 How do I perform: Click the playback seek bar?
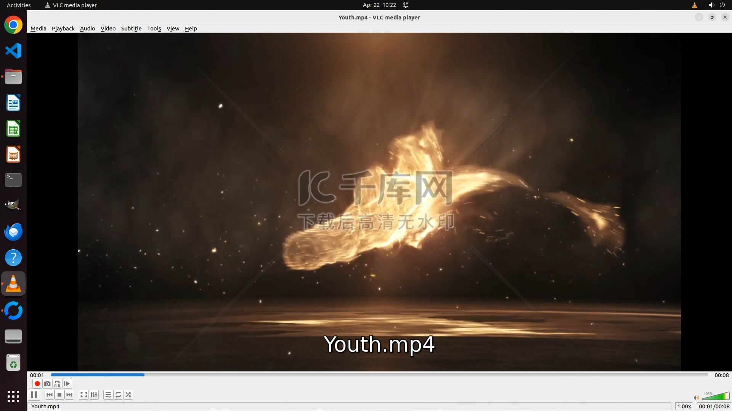[x=379, y=375]
